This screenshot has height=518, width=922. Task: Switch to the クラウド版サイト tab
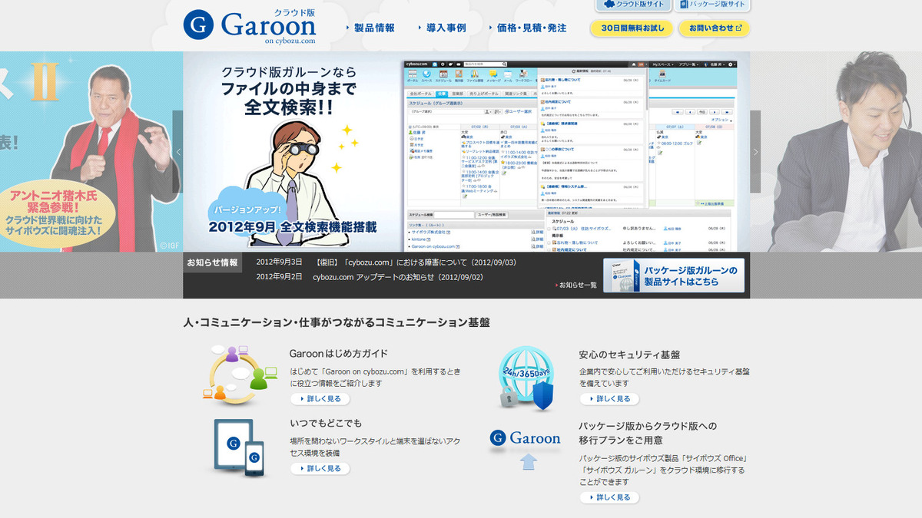click(632, 5)
